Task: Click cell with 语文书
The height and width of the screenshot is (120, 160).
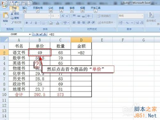Action: [x=19, y=52]
